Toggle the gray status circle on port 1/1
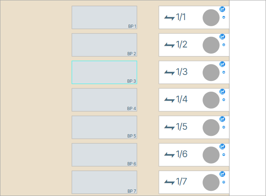This screenshot has width=266, height=196. pos(211,18)
